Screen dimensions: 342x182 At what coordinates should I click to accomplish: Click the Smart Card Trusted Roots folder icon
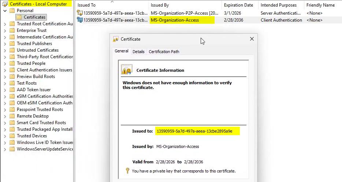(12, 123)
